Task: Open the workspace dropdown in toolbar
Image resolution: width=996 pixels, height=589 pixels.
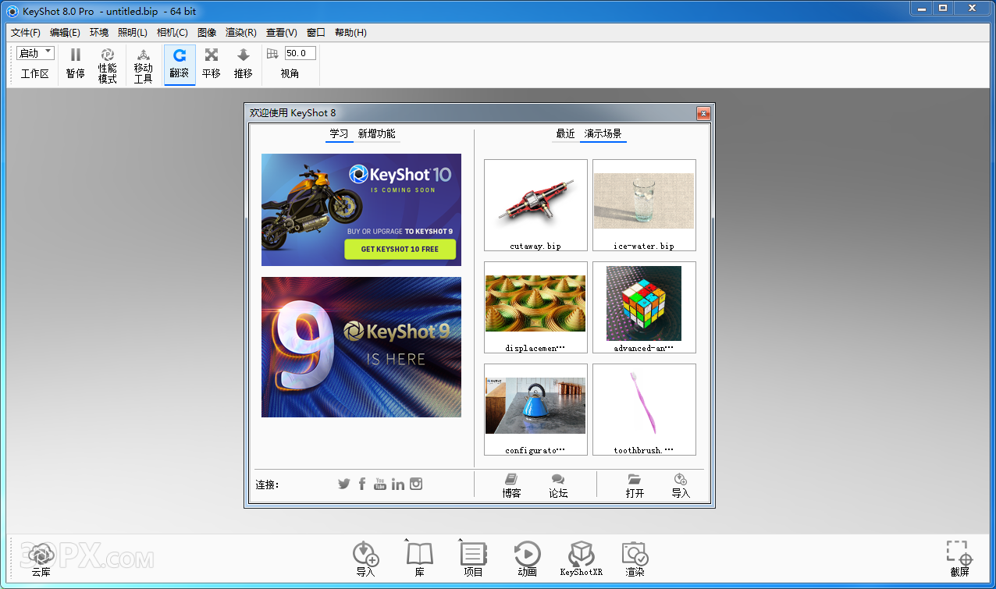Action: (35, 53)
